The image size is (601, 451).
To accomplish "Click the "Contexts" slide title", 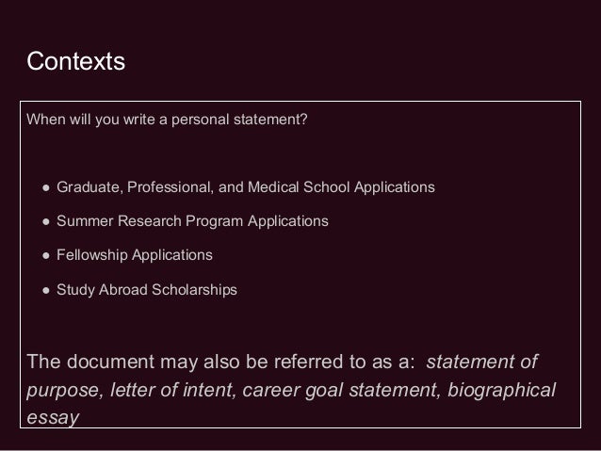I will (x=75, y=63).
